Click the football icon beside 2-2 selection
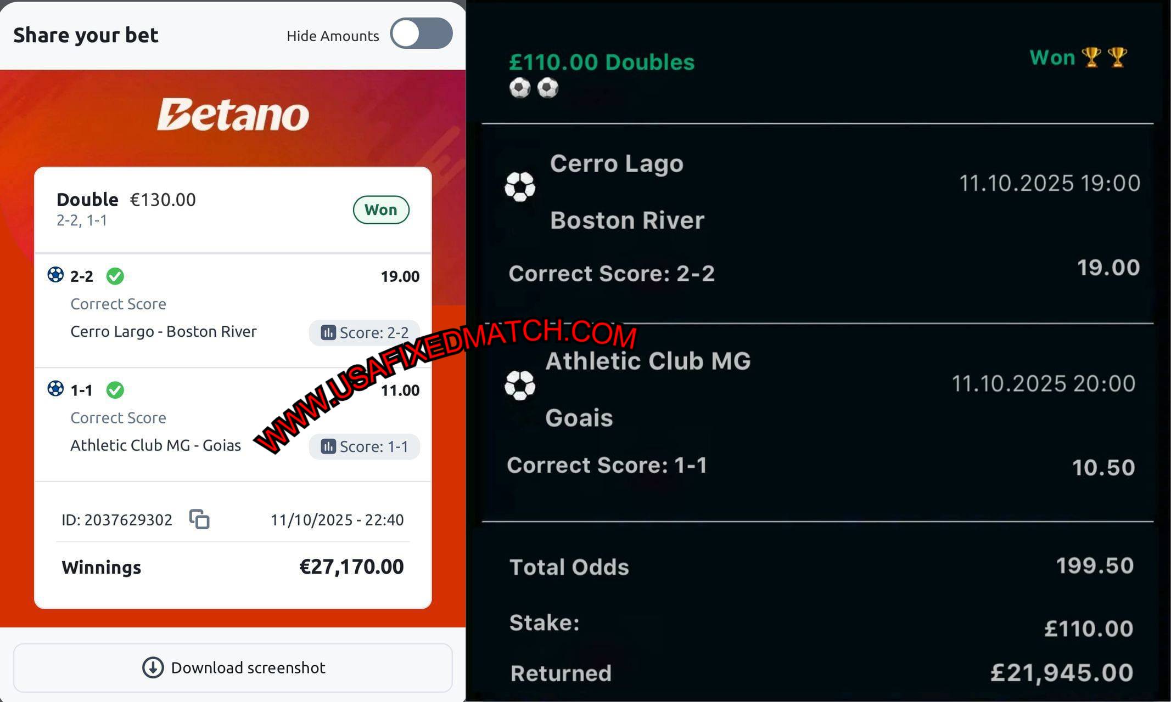The height and width of the screenshot is (702, 1171). (55, 274)
